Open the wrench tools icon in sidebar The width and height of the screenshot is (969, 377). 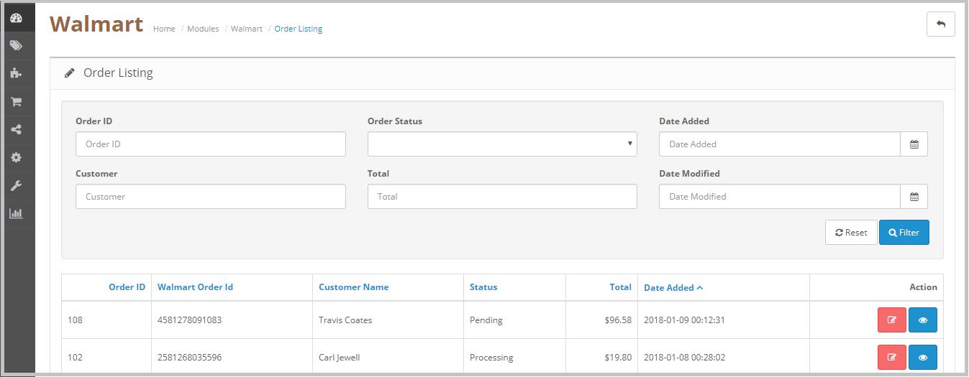click(x=16, y=185)
